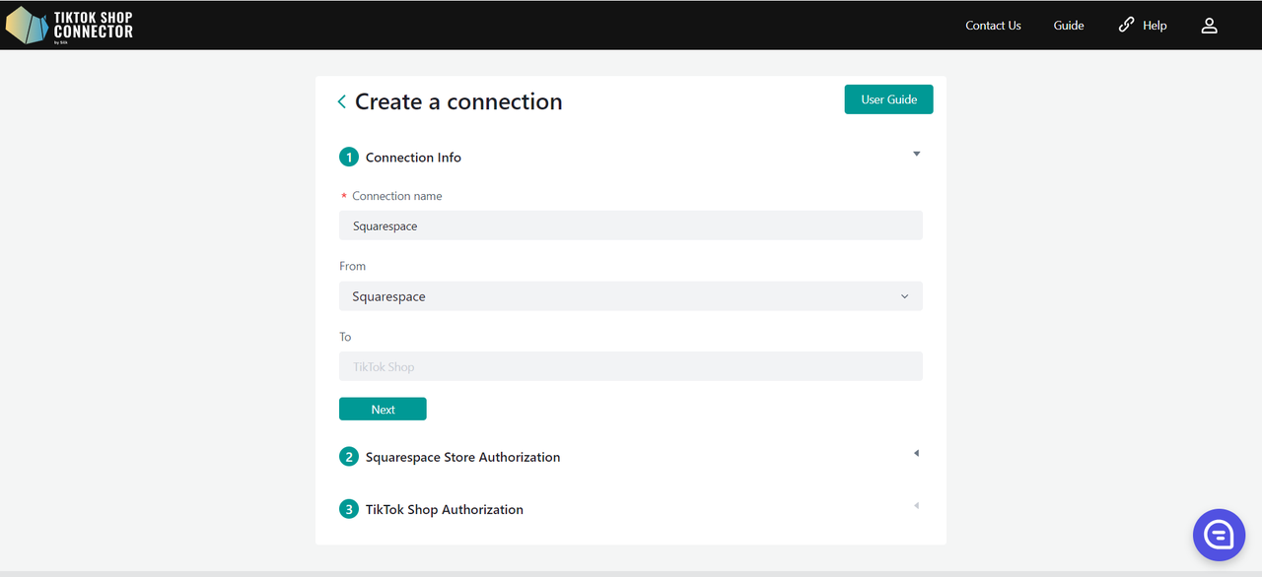
Task: Click step 1 number badge
Action: coord(348,158)
